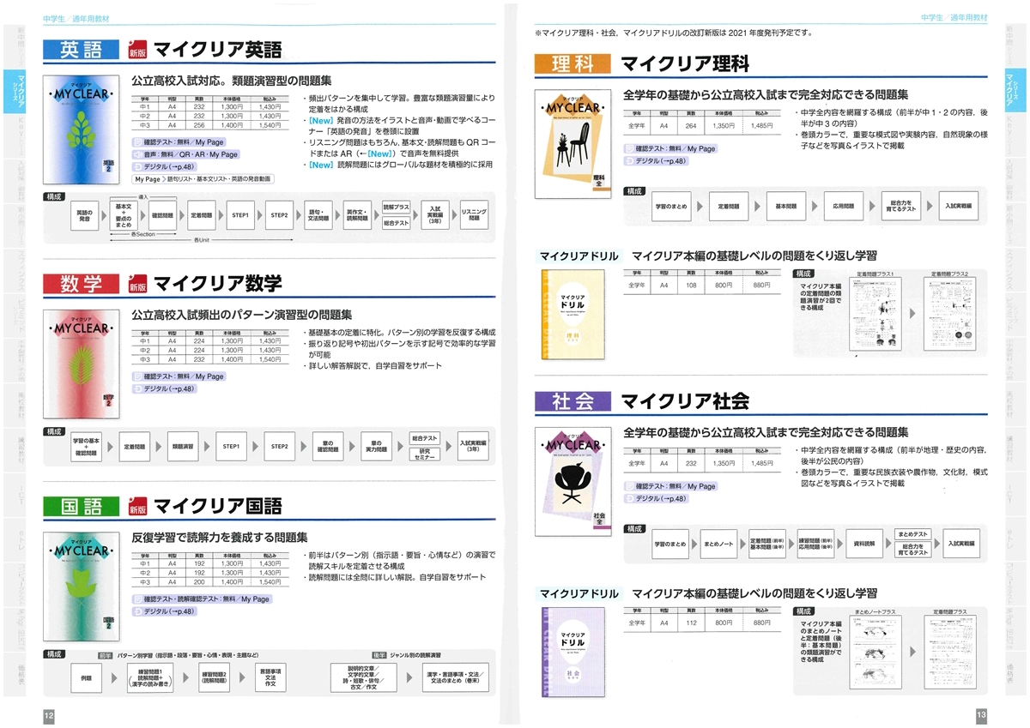Image resolution: width=1030 pixels, height=728 pixels.
Task: Click the マイクリアドリル label above the 社会 drill
Action: pos(578,593)
